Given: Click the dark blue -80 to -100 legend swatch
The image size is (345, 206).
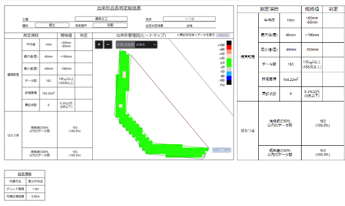Looking at the screenshot, I should point(229,78).
